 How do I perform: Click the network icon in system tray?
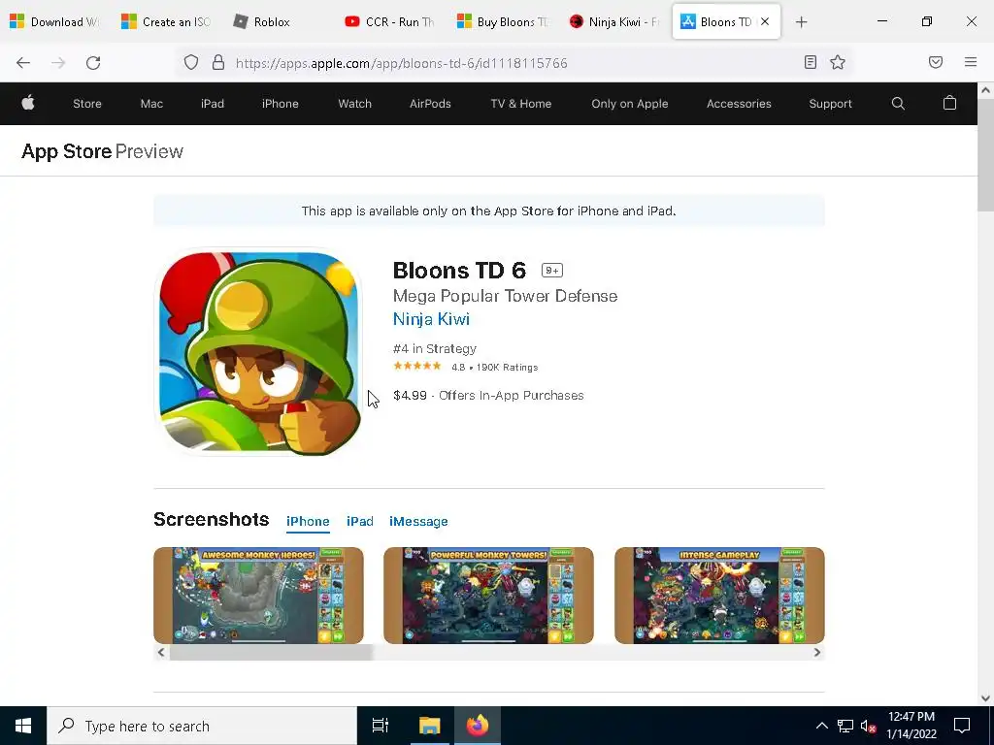(x=845, y=726)
